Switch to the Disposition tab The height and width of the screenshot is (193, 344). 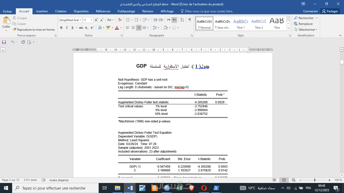coord(81,11)
